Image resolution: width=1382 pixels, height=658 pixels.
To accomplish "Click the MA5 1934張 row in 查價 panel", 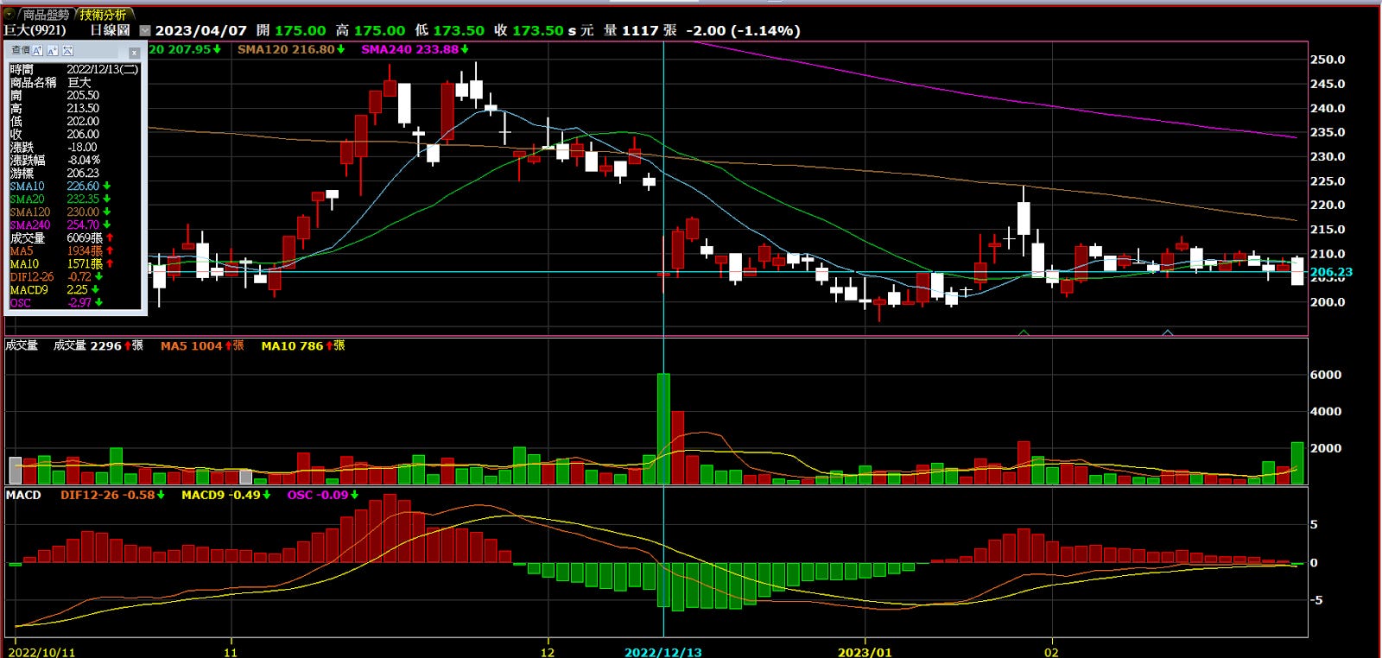I will [x=73, y=250].
